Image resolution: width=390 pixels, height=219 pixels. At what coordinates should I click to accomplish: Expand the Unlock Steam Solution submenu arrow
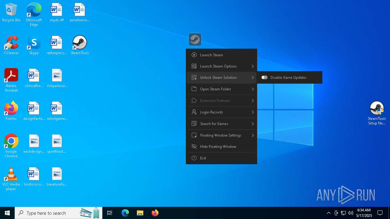[253, 77]
